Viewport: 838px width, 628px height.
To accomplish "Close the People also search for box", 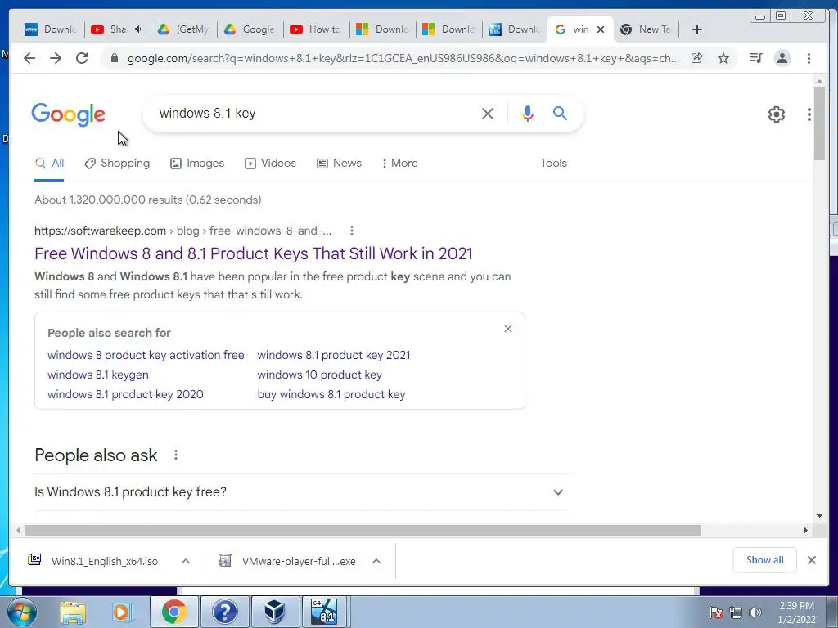I will coord(508,329).
